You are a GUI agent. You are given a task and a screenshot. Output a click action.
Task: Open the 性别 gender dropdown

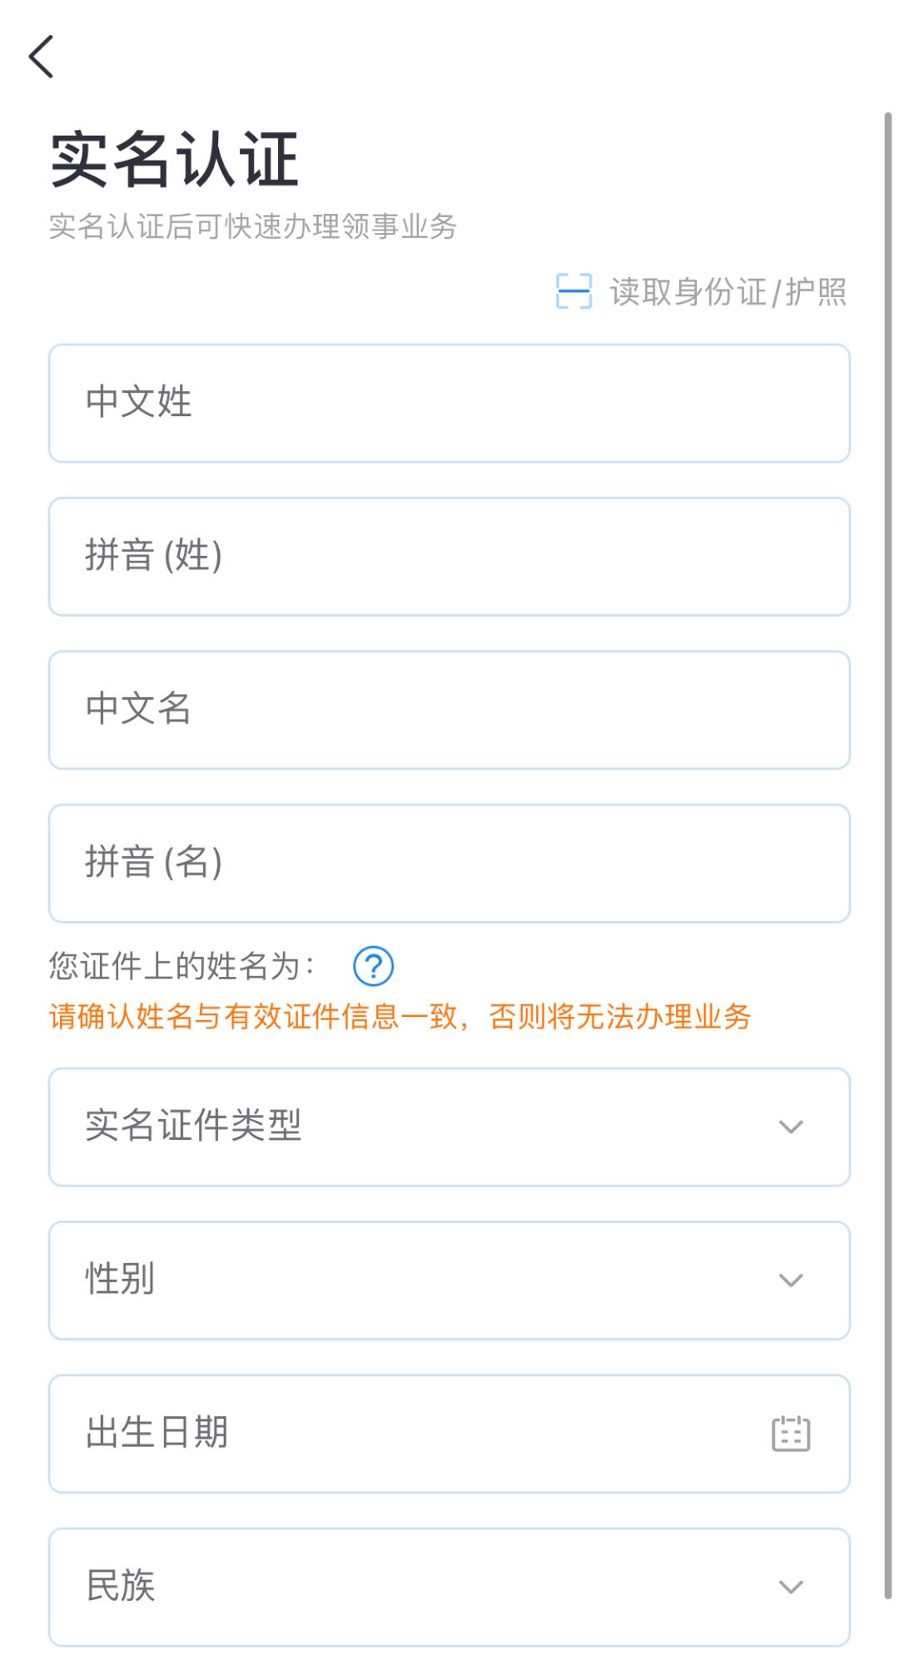pyautogui.click(x=449, y=1281)
